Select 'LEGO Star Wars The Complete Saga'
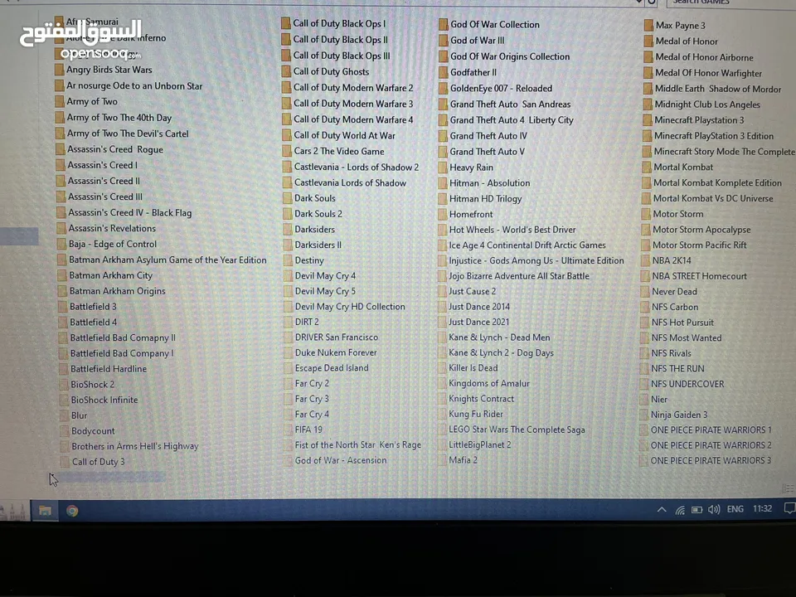Viewport: 796px width, 597px height. (x=517, y=430)
